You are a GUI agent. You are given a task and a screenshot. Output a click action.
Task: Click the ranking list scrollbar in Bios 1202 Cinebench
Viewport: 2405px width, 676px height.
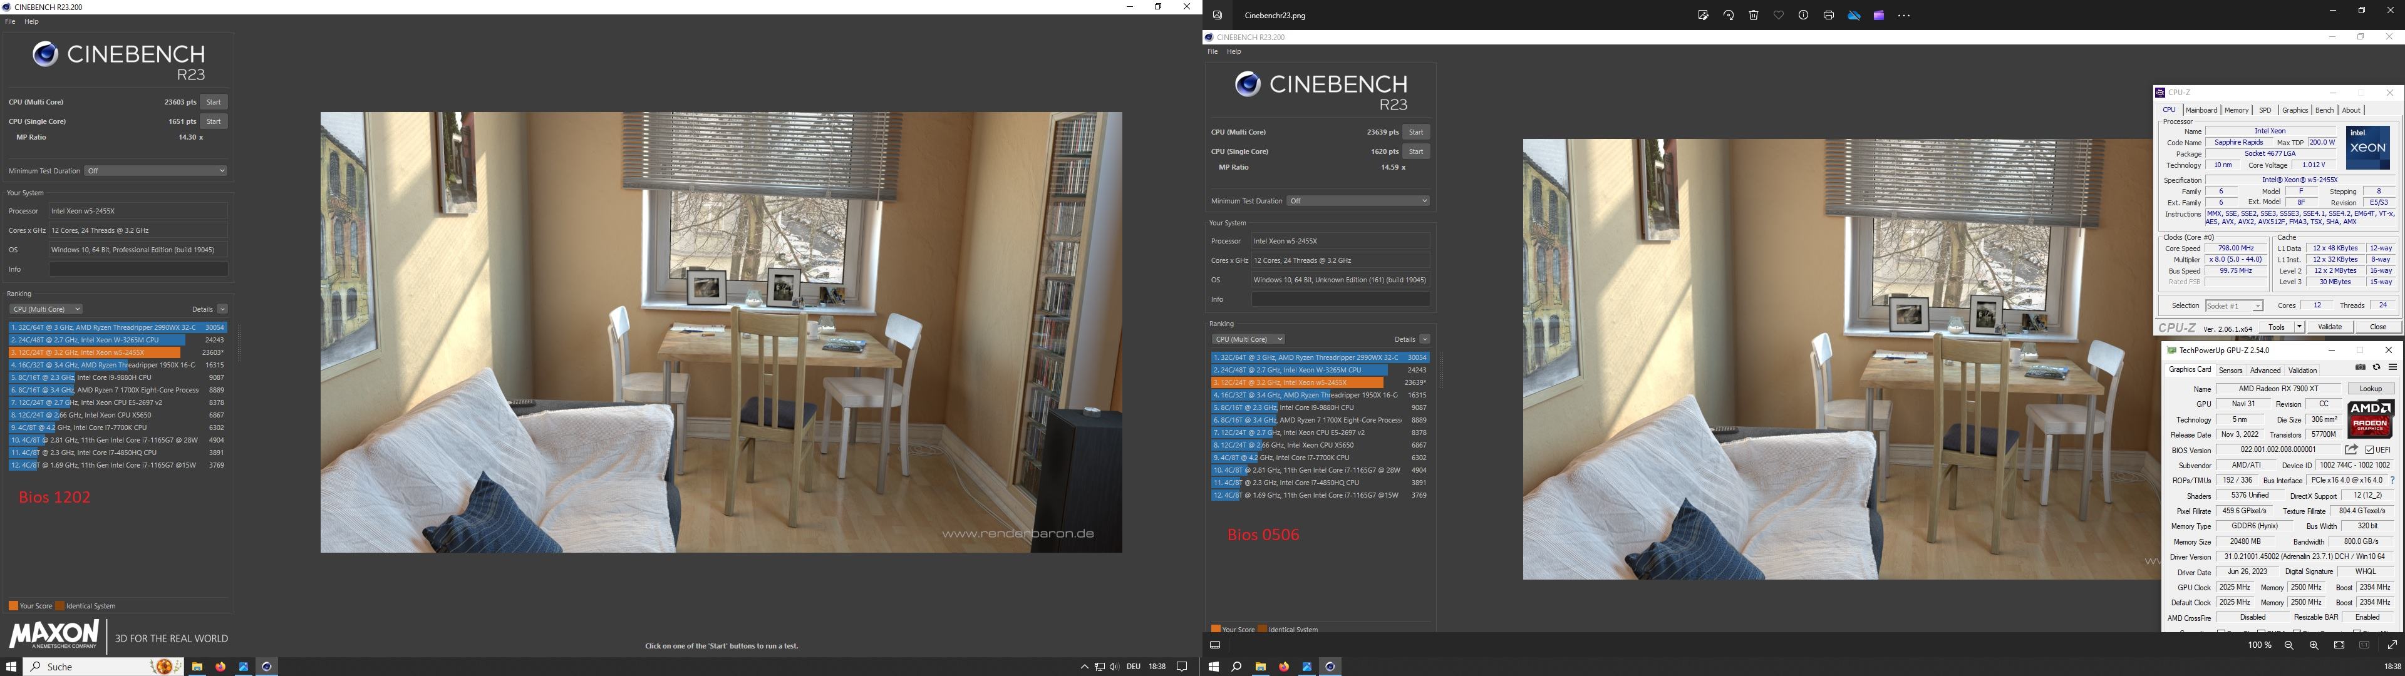point(239,344)
